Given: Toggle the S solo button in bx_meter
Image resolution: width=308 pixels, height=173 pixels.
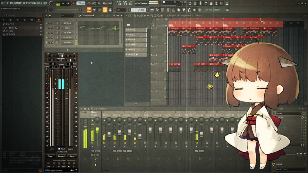Looking at the screenshot, I should click(74, 163).
